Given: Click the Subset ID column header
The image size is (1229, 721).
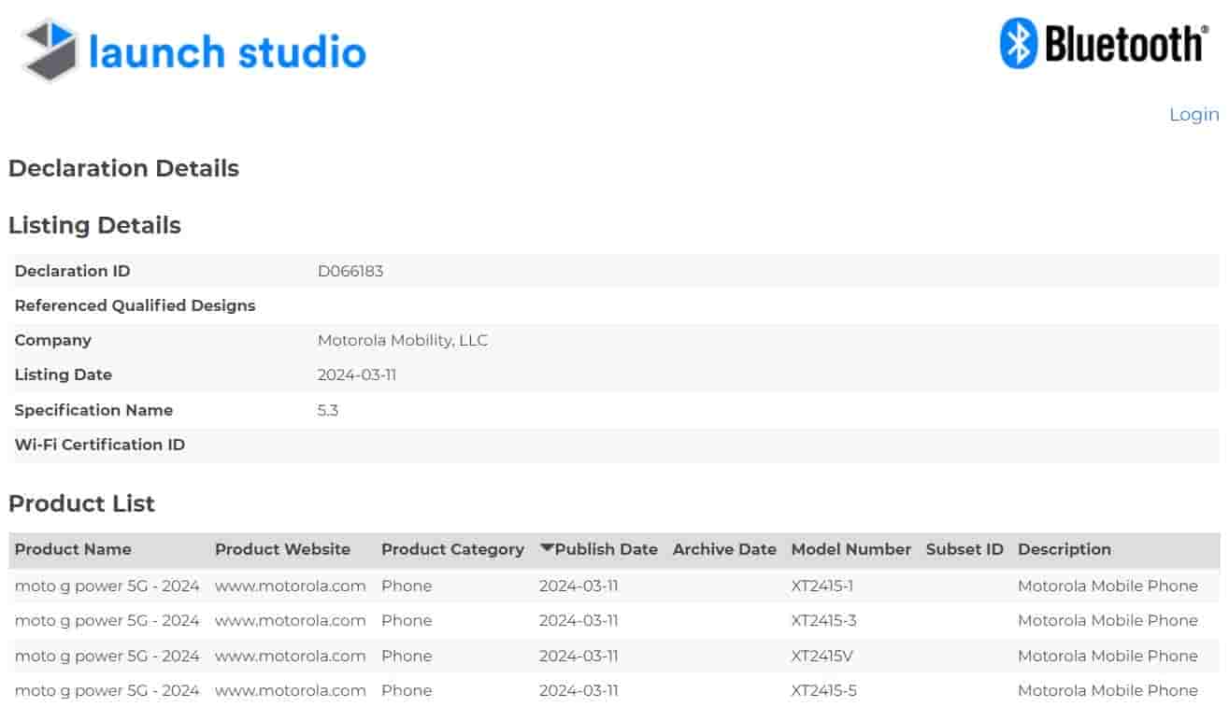Looking at the screenshot, I should point(964,549).
